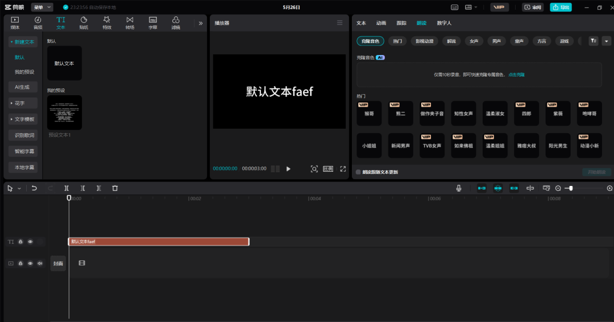Expand the 花字 category in sidebar

[23, 103]
